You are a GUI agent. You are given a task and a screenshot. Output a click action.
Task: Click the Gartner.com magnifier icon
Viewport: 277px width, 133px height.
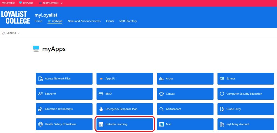[x=161, y=109]
